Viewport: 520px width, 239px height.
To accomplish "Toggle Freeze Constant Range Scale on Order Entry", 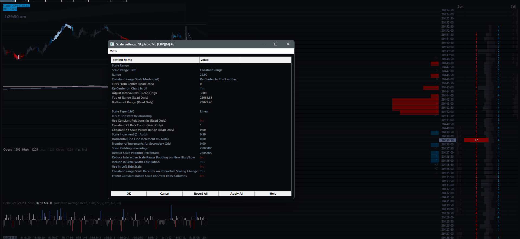I will (x=202, y=176).
